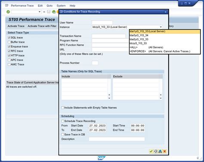The image size is (204, 162).
Task: Enable Save Trace in DB checkbox
Action: click(63, 134)
